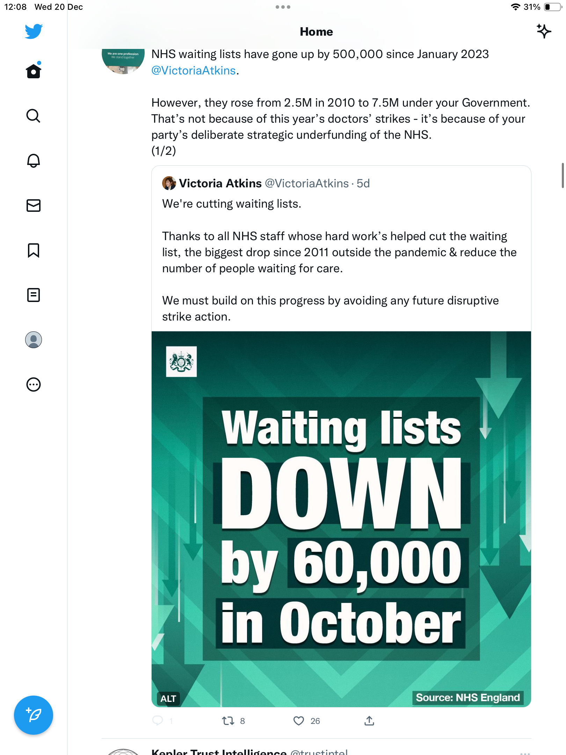Open the Lists icon in sidebar
Image resolution: width=566 pixels, height=755 pixels.
[34, 295]
